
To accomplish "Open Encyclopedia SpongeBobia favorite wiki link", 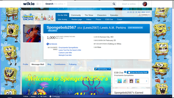I will point(68,48).
